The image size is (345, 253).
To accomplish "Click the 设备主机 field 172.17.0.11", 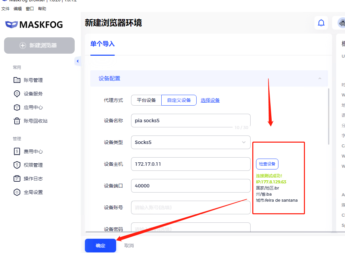I will click(x=191, y=164).
